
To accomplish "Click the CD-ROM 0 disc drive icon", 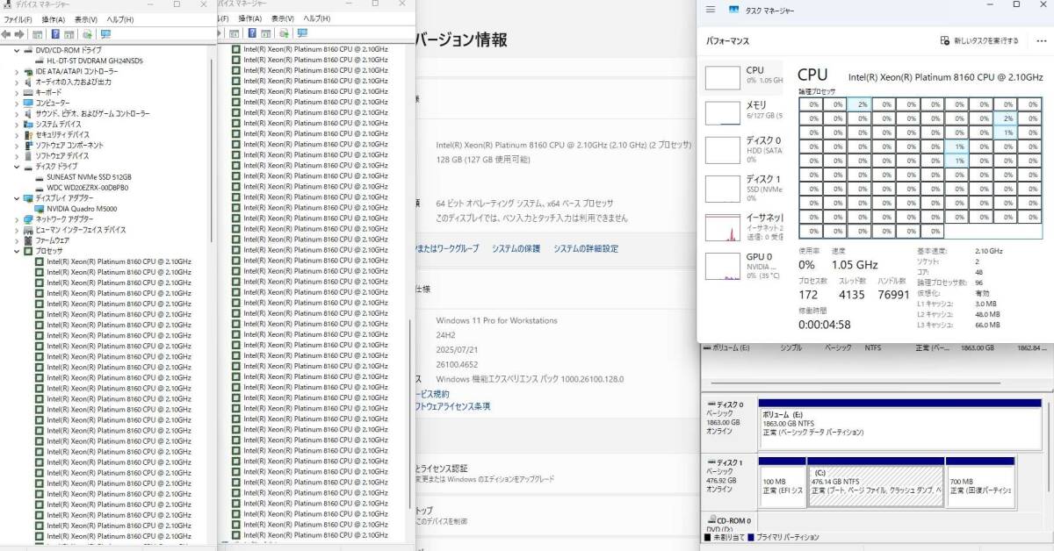I will click(711, 520).
